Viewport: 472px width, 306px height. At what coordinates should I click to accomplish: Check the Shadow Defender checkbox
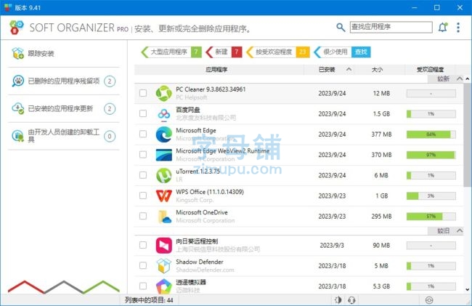[x=143, y=265]
